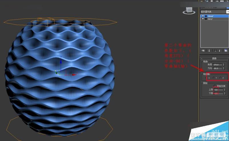The image size is (229, 141).
Task: Enable the limit effect checkbox
Action: pos(215,86)
